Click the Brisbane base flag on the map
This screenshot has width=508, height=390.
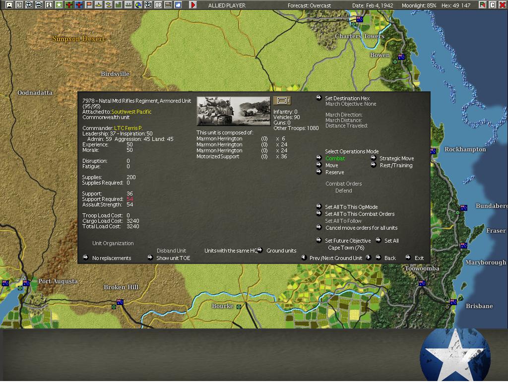coord(453,302)
